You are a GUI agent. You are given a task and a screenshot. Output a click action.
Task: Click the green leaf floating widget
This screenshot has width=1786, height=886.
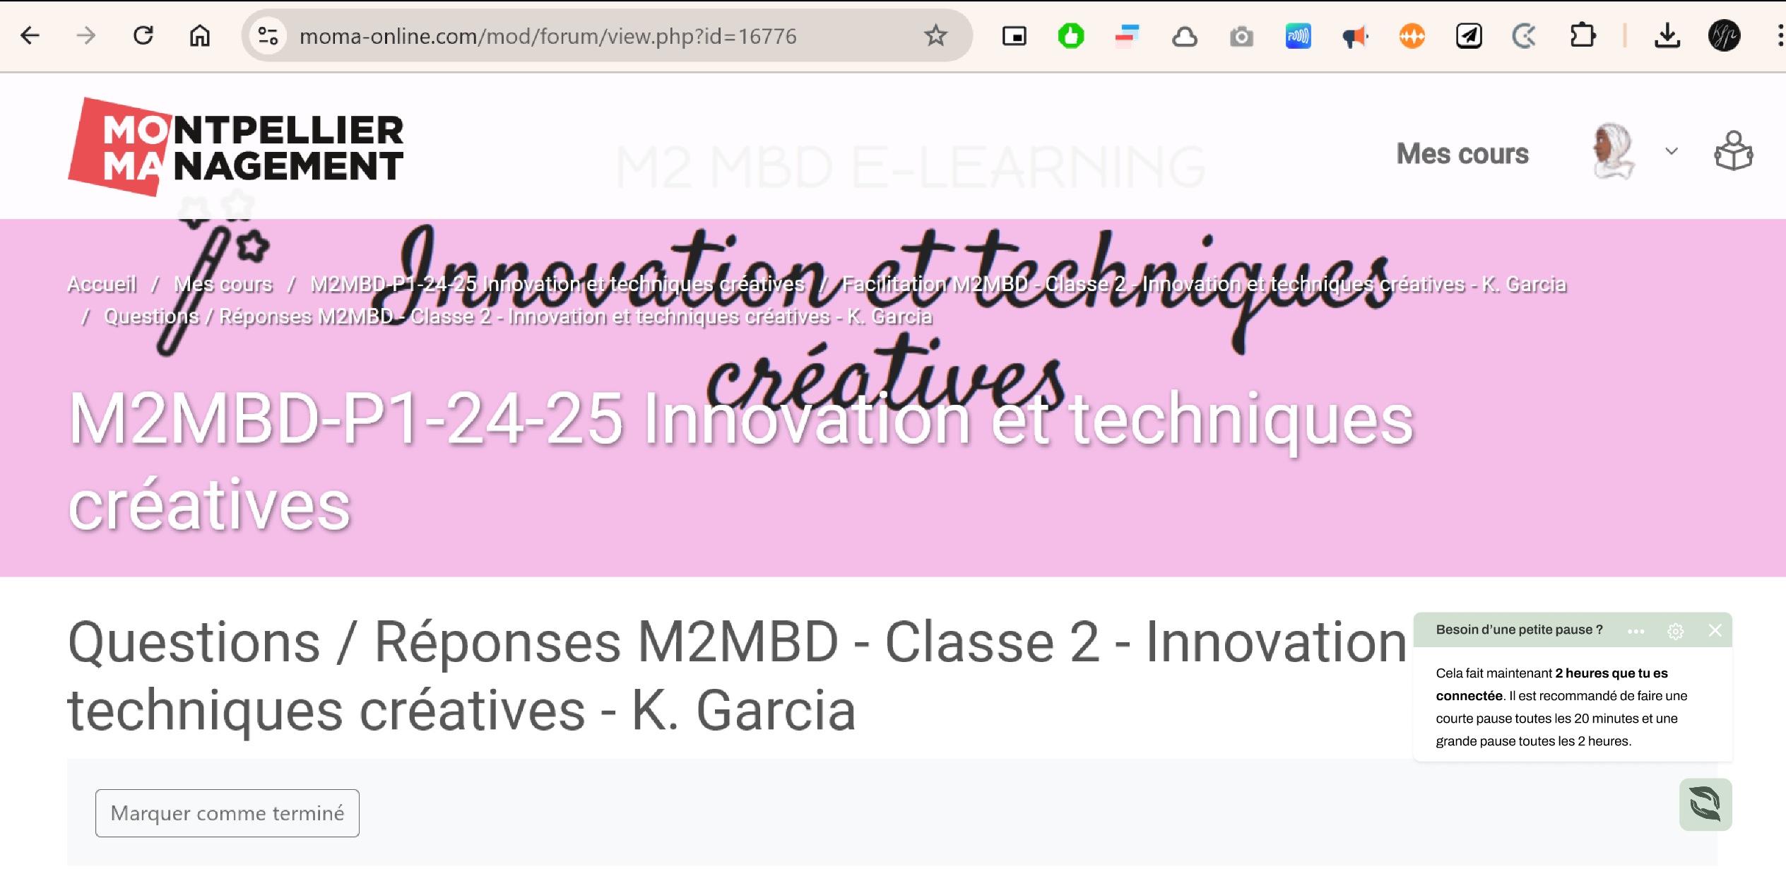(x=1705, y=804)
